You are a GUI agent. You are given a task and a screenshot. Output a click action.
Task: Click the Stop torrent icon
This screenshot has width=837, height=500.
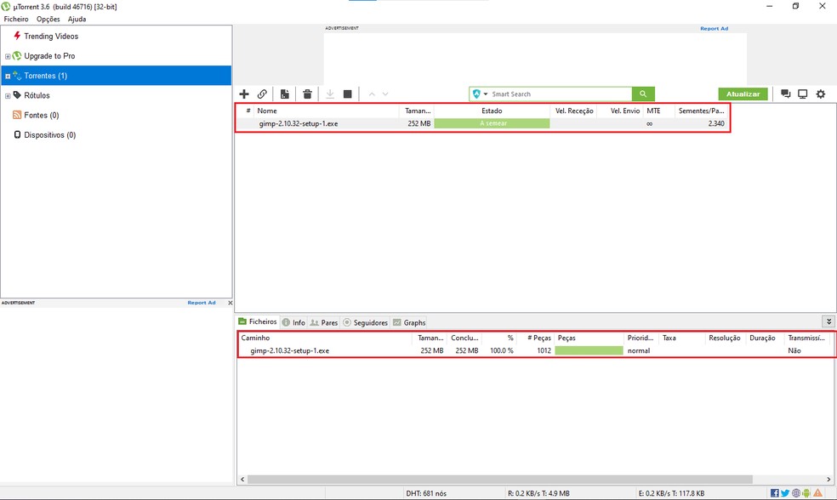pyautogui.click(x=348, y=94)
